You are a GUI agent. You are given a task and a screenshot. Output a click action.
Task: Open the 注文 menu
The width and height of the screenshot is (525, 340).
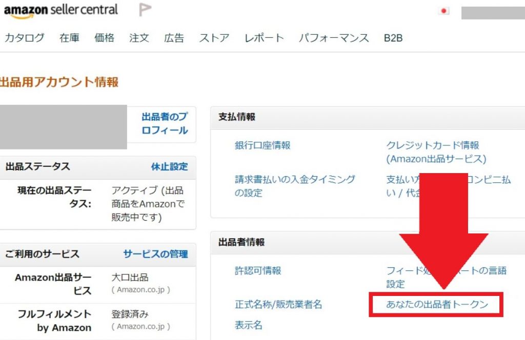(x=139, y=38)
